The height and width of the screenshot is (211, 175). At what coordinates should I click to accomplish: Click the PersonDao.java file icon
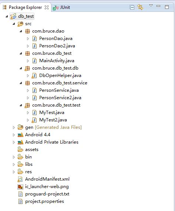34,38
